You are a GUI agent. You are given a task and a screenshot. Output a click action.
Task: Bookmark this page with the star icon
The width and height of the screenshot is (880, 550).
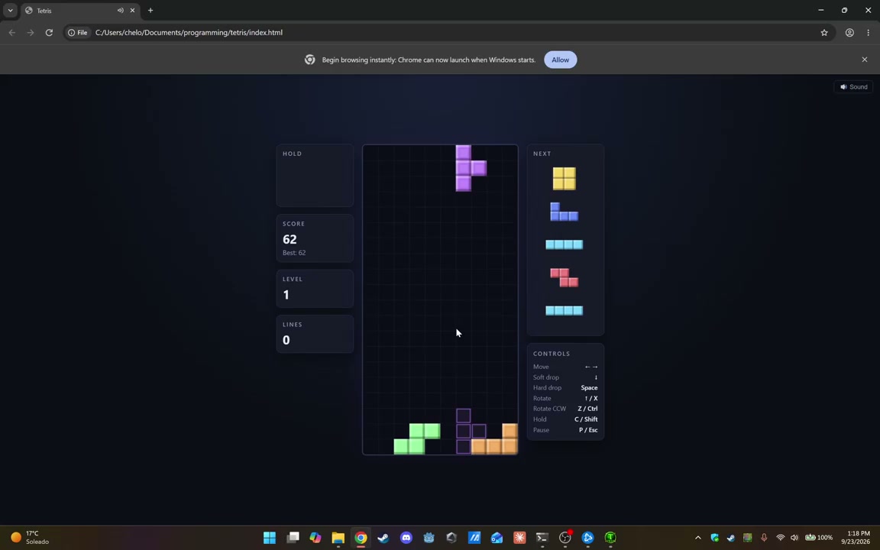point(824,33)
